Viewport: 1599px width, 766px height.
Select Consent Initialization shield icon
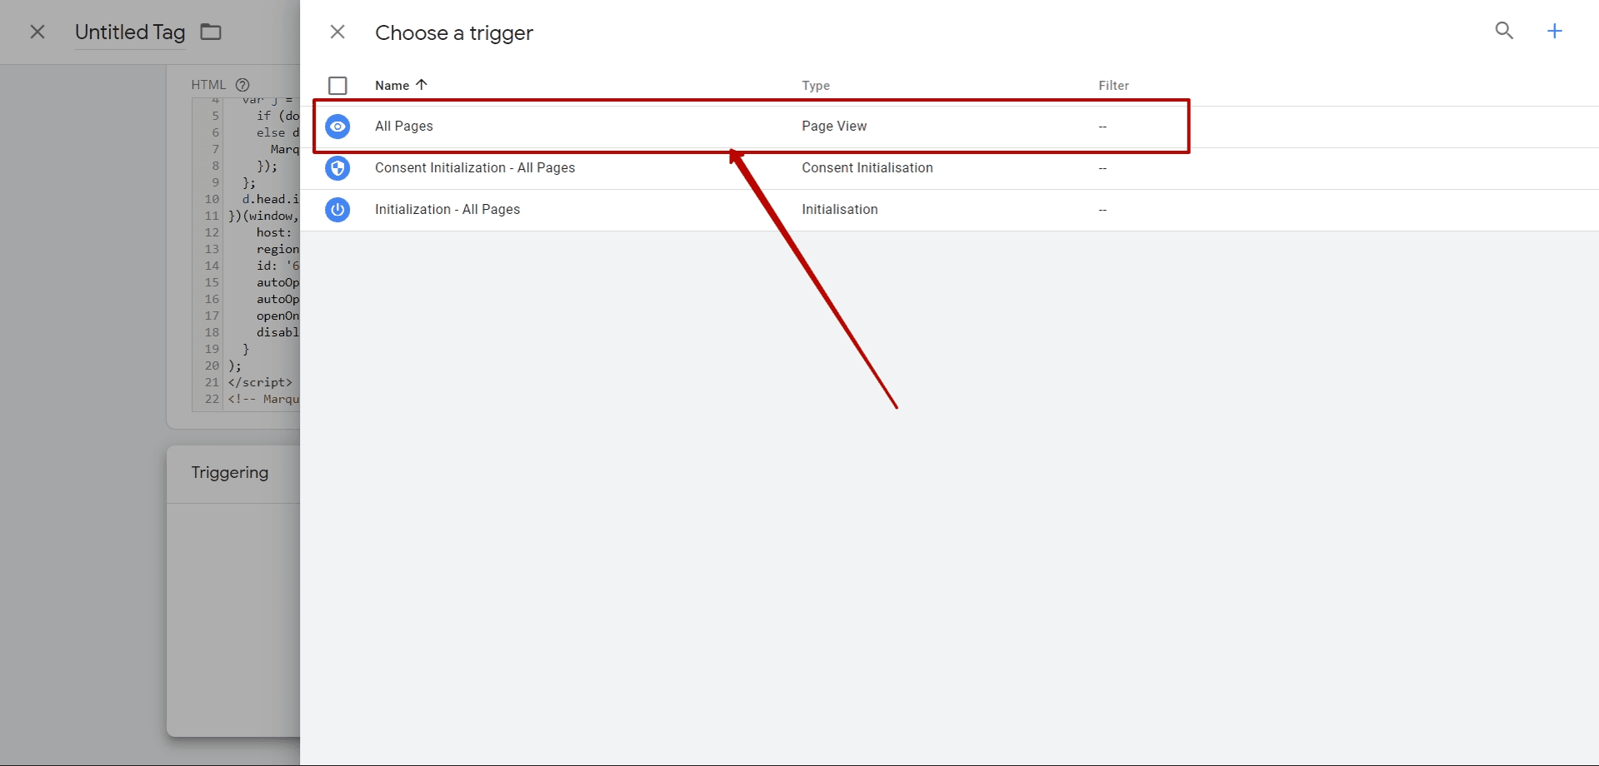337,168
